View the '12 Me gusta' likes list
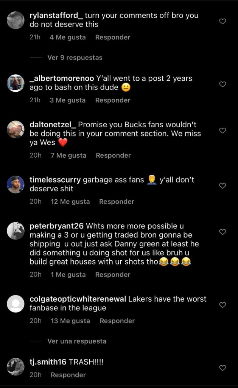 (x=70, y=202)
